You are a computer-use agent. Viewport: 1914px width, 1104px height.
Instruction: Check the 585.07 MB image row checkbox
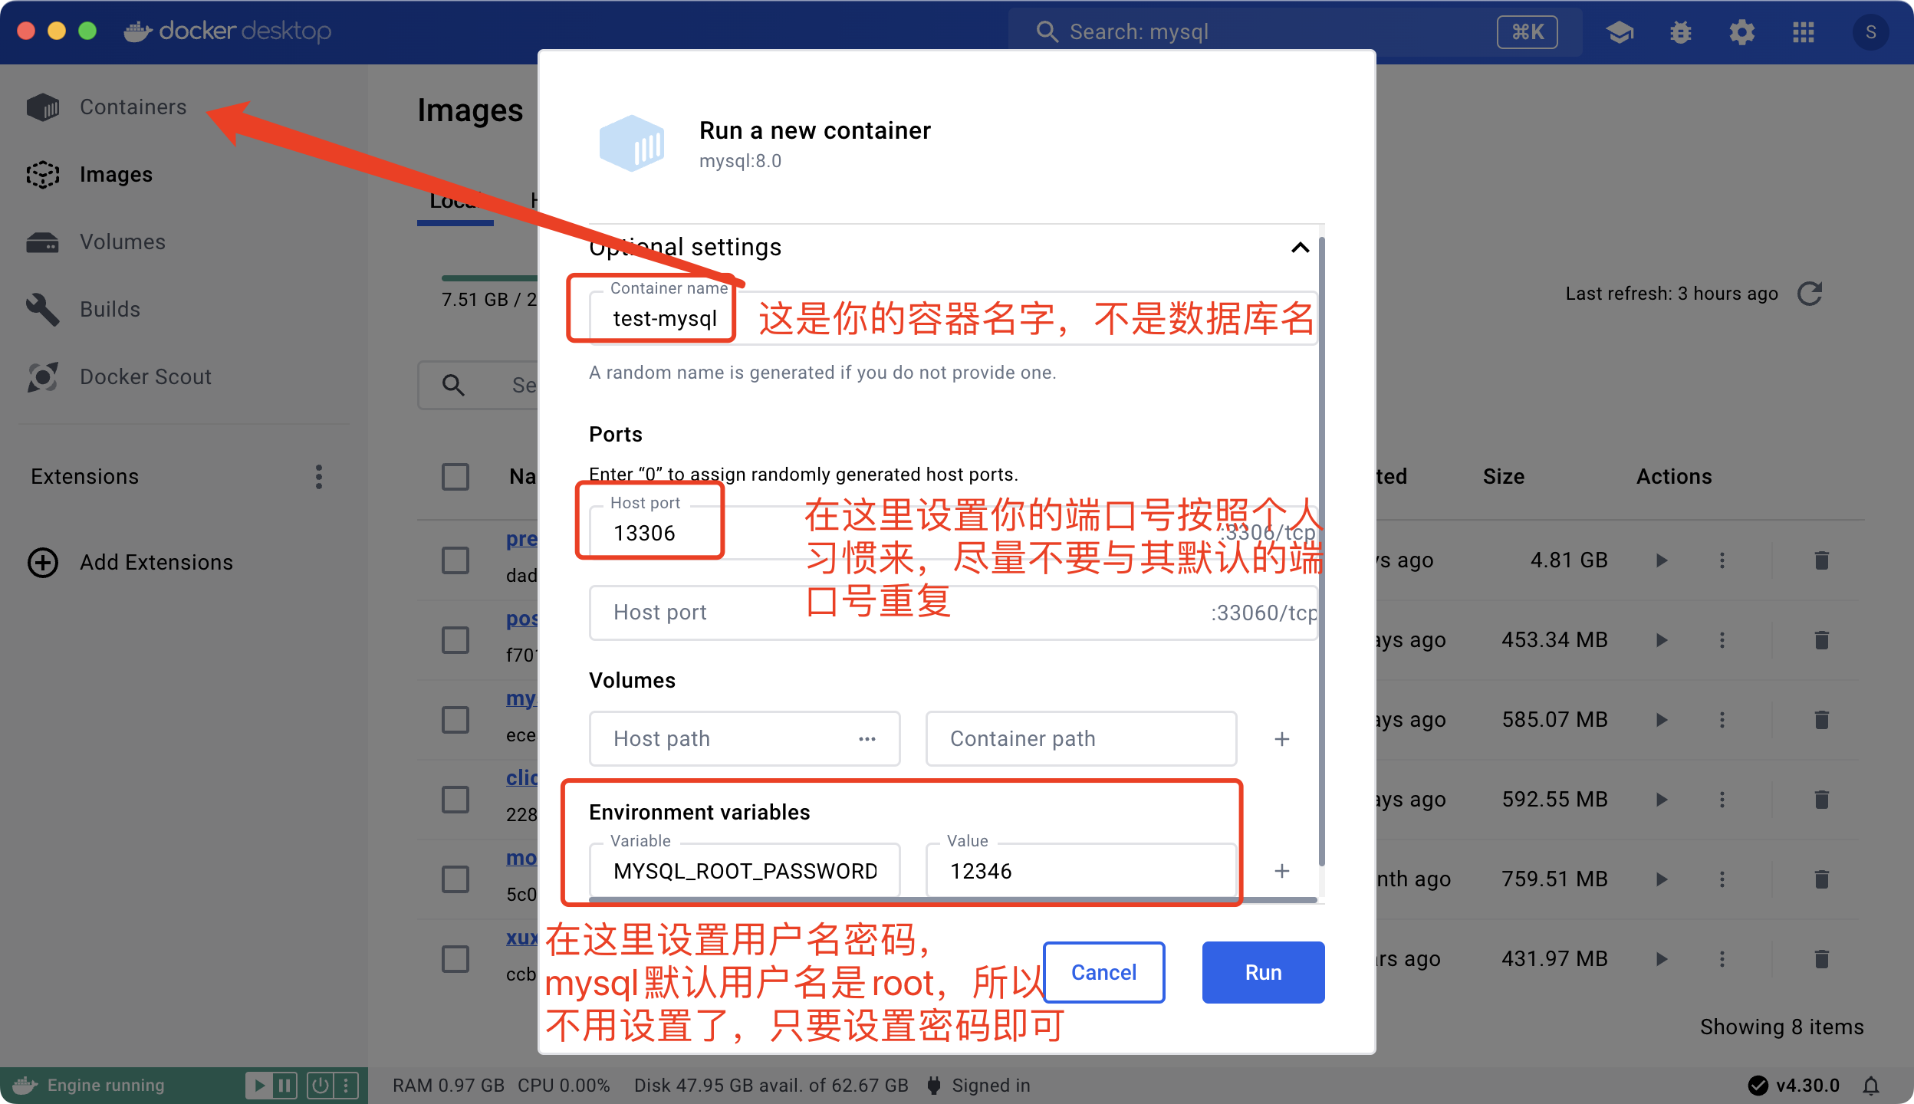tap(455, 719)
